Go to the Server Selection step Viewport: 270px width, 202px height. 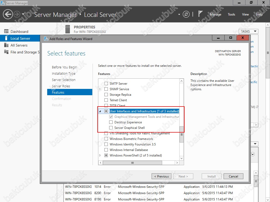(x=64, y=80)
